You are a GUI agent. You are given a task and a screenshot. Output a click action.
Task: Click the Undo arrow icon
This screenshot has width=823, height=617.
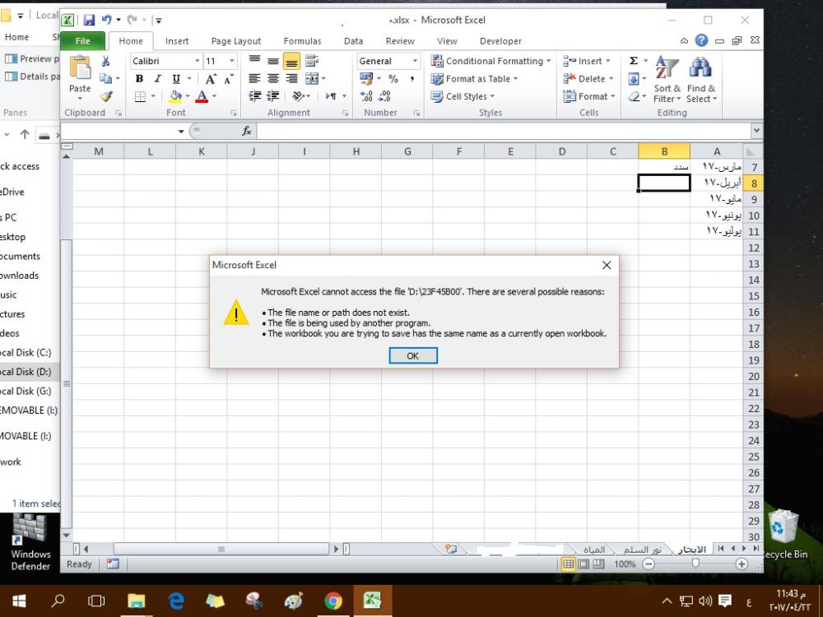(x=106, y=20)
